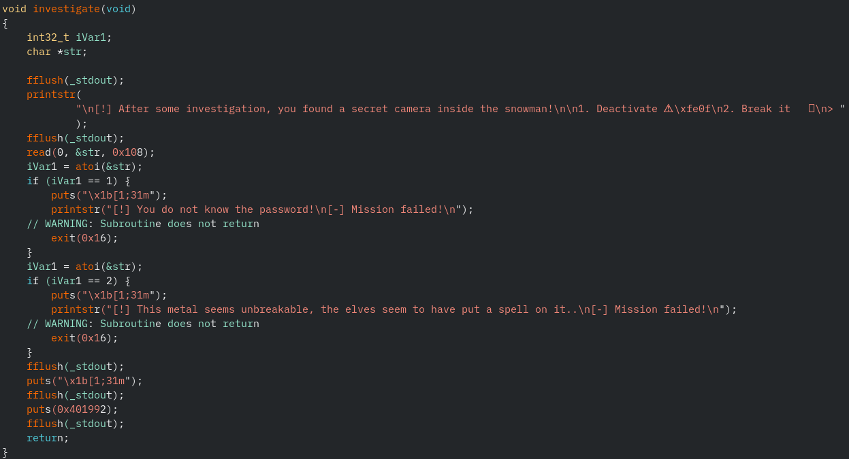849x459 pixels.
Task: Click the exit call under the password message
Action: click(63, 238)
